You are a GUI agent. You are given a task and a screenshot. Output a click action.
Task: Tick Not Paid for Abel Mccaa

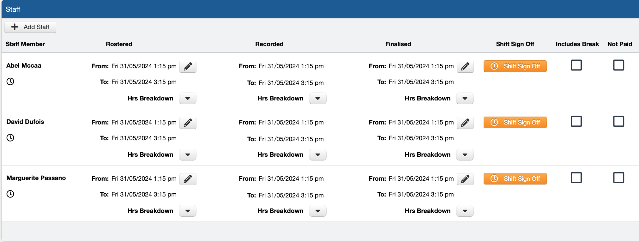[x=619, y=65]
